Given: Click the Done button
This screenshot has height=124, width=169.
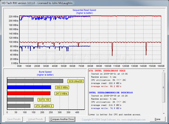Looking at the screenshot, I should tap(157, 119).
